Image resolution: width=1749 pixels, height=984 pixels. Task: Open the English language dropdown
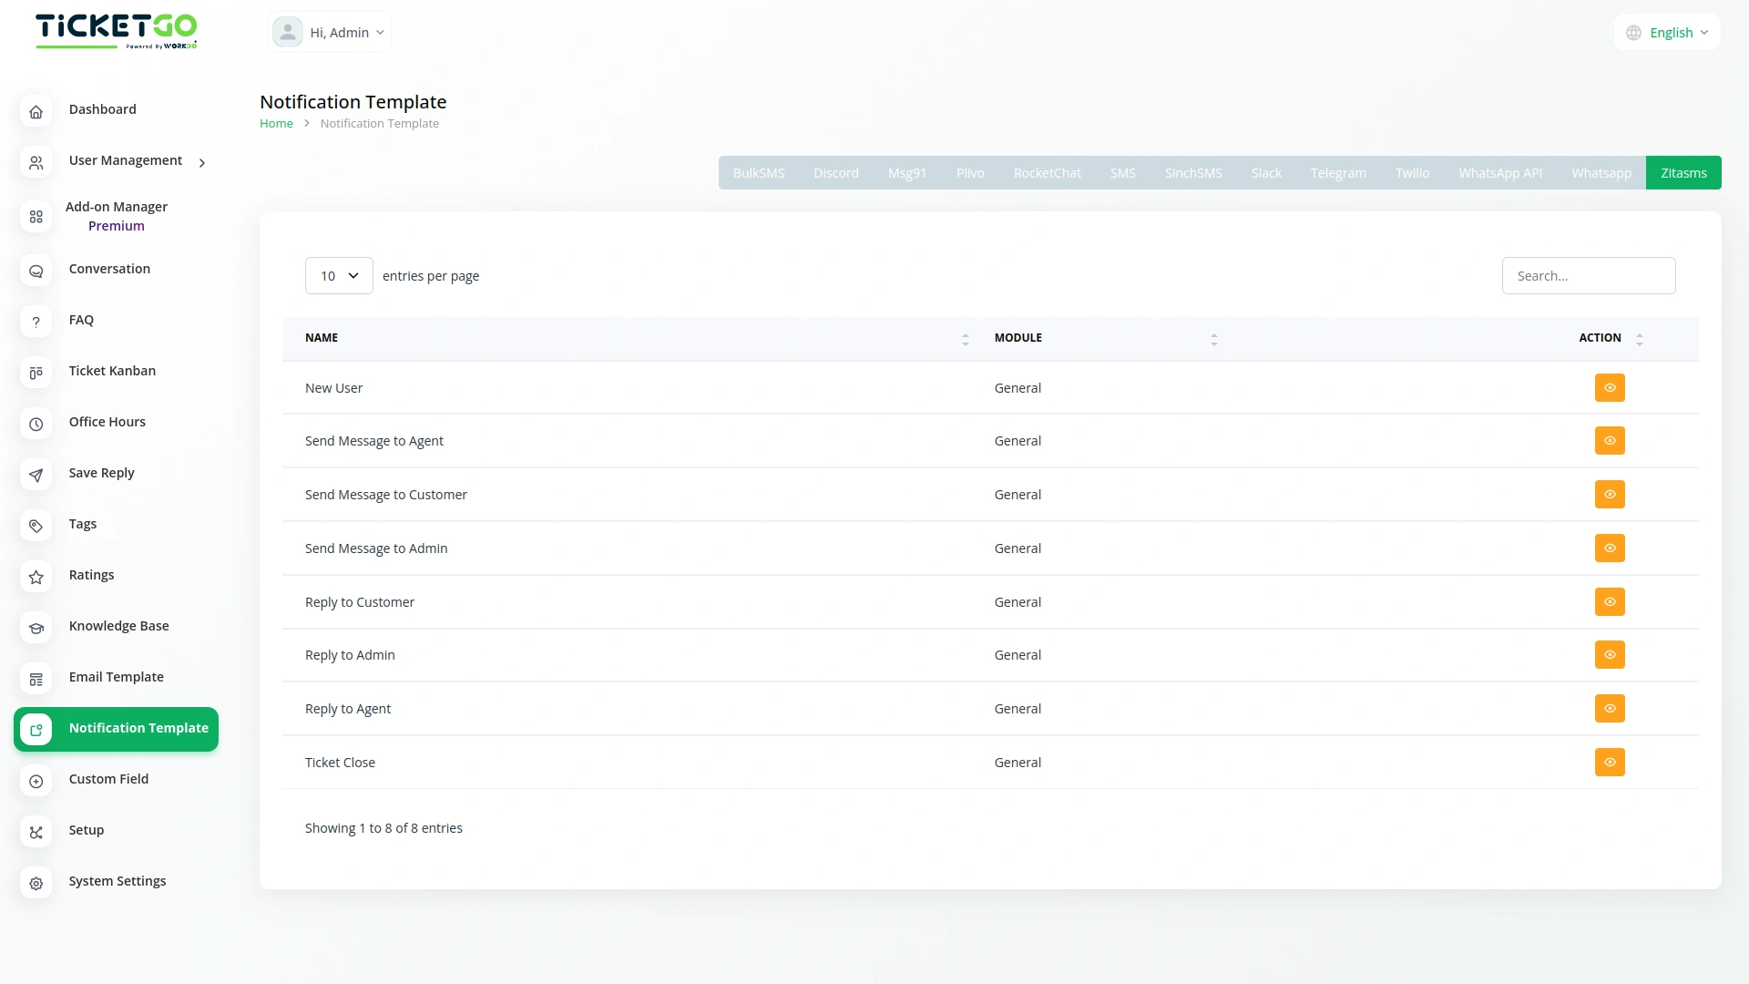click(1668, 33)
